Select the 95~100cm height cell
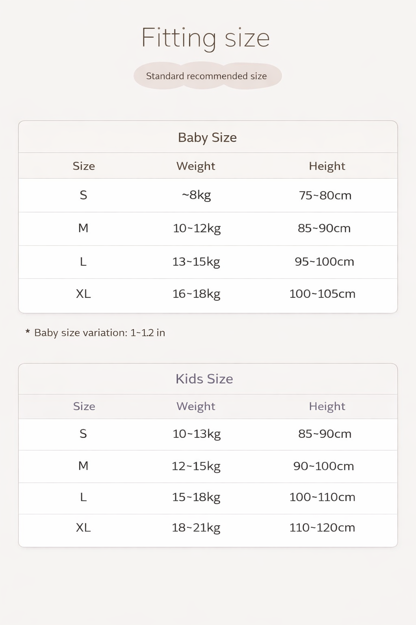416x625 pixels. (x=325, y=262)
